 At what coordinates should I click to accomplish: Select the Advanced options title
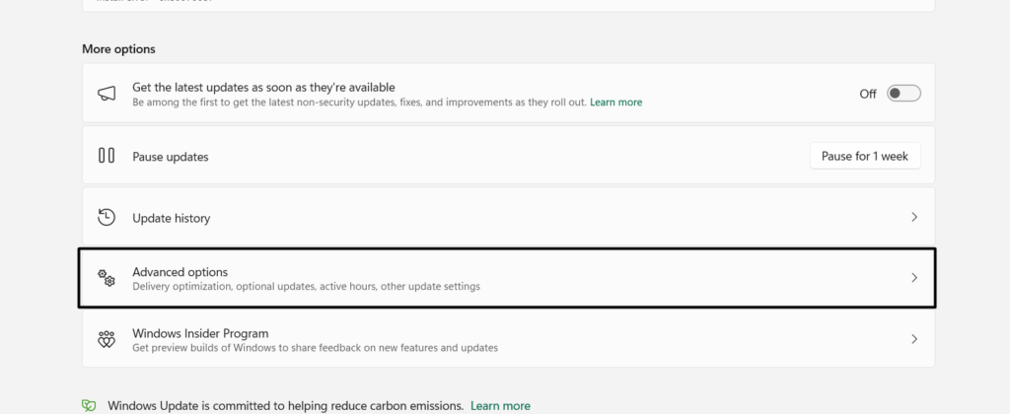(x=180, y=271)
